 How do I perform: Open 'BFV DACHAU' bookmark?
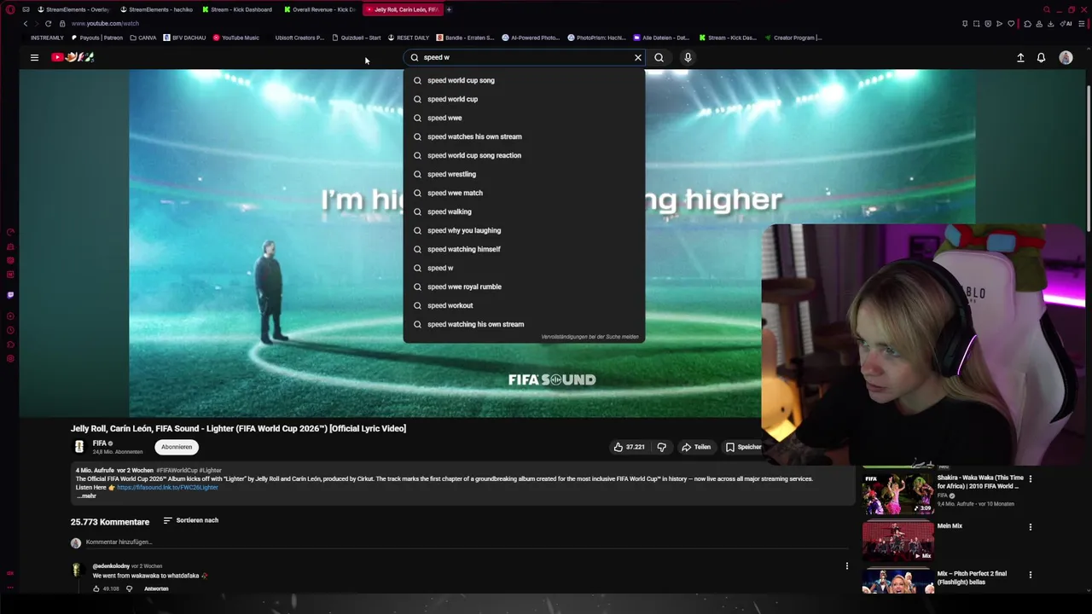[185, 38]
